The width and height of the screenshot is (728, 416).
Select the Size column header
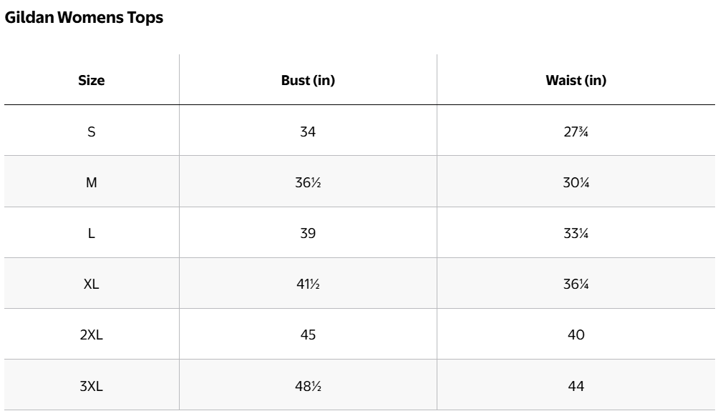pos(91,81)
